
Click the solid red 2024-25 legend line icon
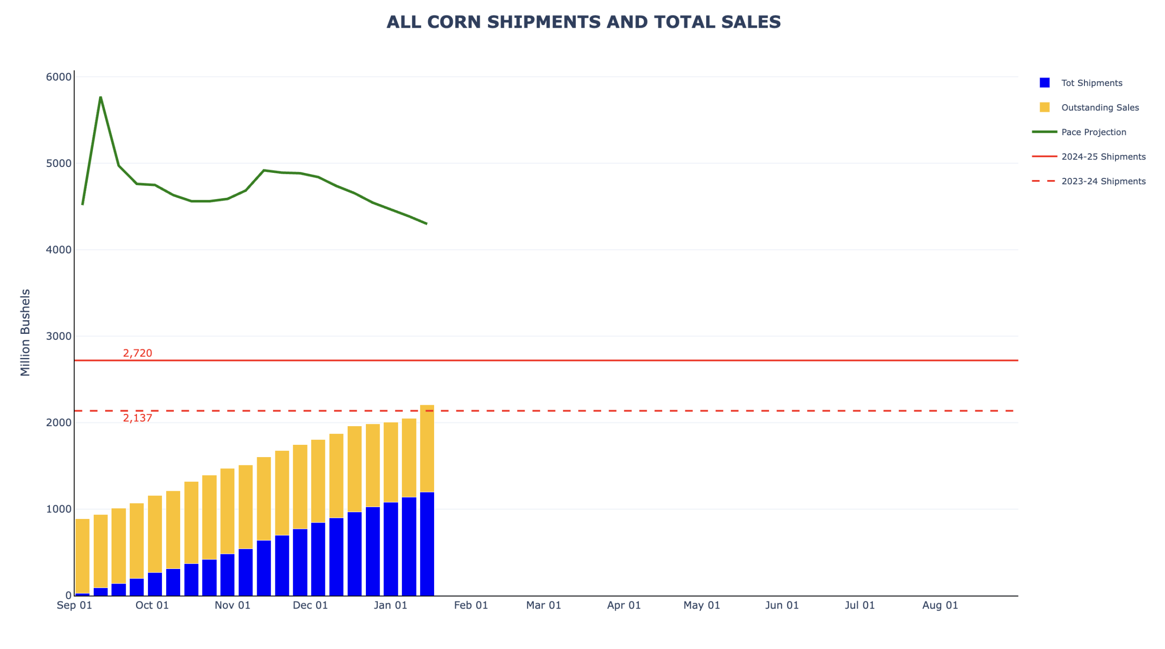click(1044, 156)
